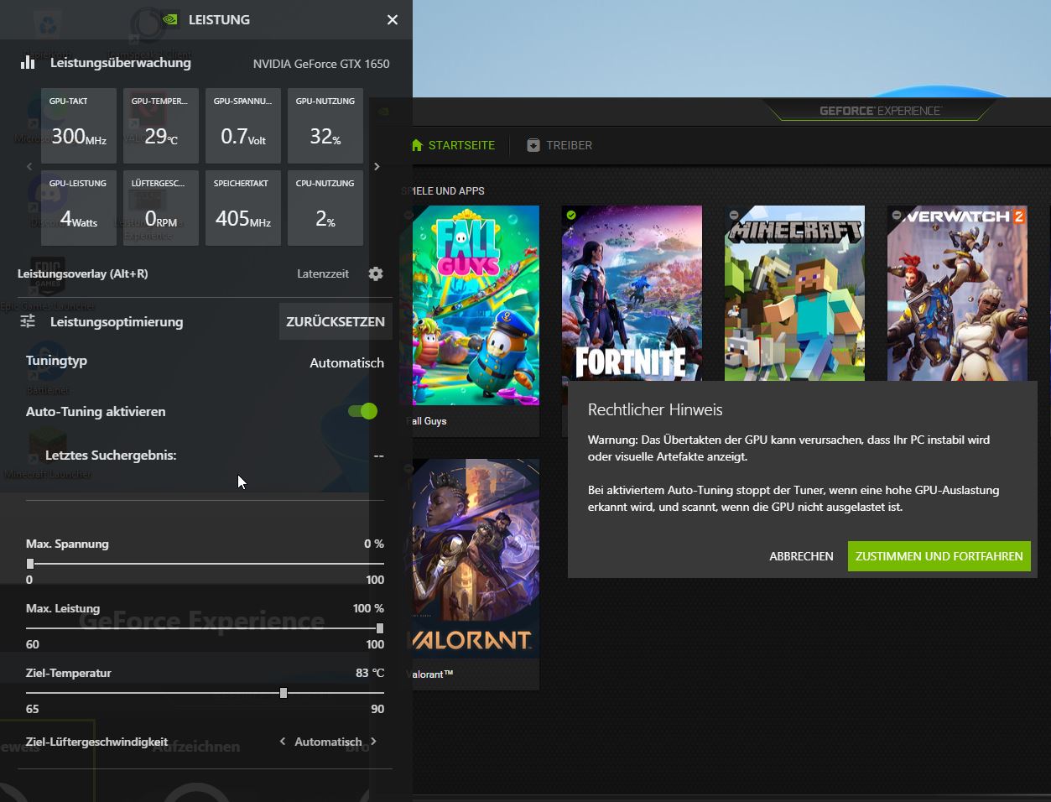
Task: Switch to the STARTSEITE tab
Action: click(454, 145)
